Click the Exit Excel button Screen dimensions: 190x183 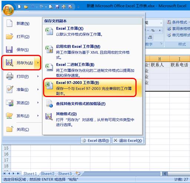click(128, 140)
